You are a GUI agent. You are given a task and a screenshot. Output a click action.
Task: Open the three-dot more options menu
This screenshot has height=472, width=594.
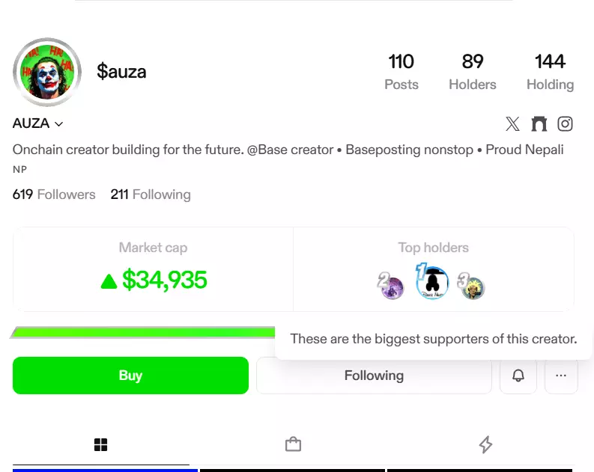561,376
